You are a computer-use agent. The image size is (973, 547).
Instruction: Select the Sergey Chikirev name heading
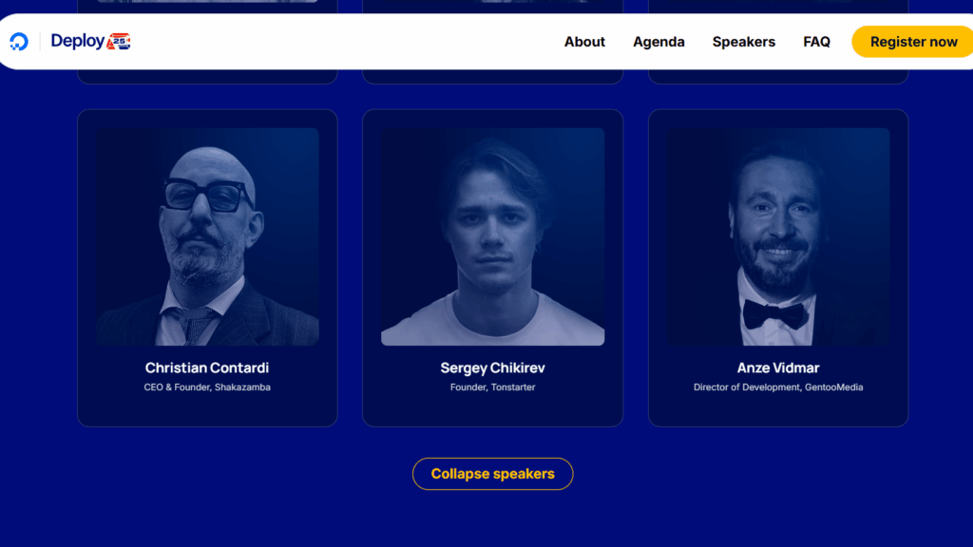tap(493, 368)
